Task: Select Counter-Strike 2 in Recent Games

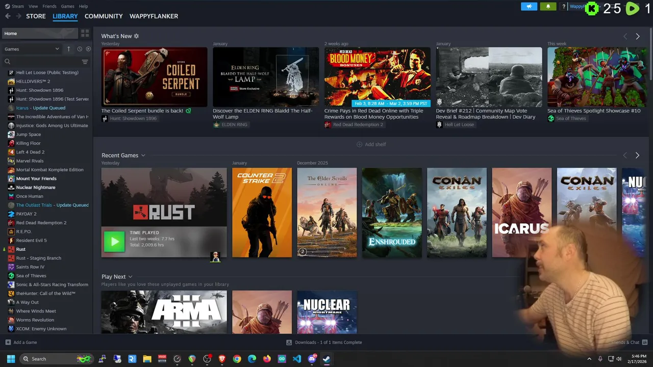Action: (x=262, y=213)
